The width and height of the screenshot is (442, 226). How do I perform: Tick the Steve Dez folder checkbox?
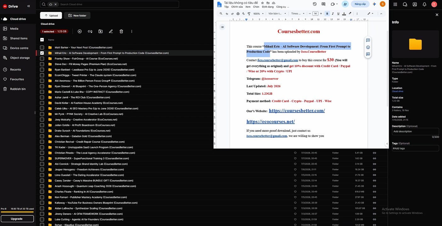click(x=42, y=64)
